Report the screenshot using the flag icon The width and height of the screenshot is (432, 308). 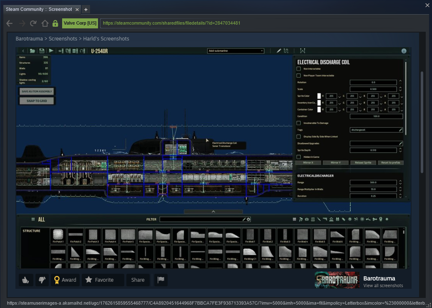click(x=161, y=280)
